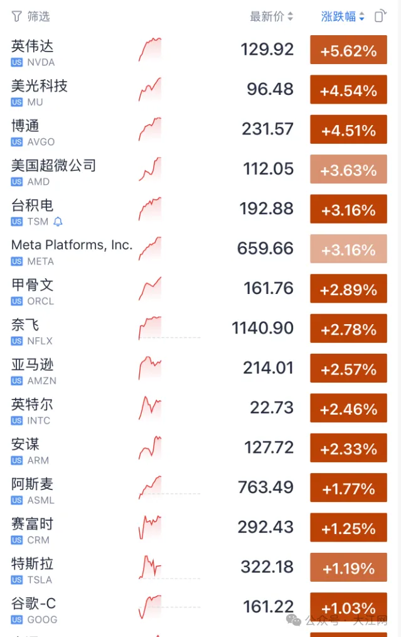The image size is (401, 637).
Task: Click the 1140.90 price of 奈飞
Action: pyautogui.click(x=262, y=328)
